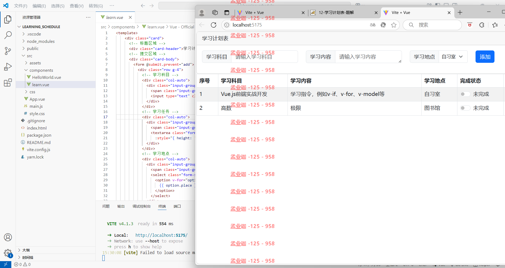Screen dimensions: 505x268
Task: Click the remote window indicator in status bar
Action: tap(6, 264)
